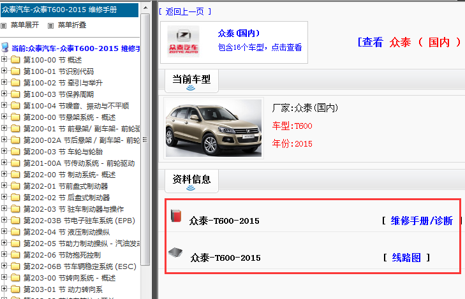Open the 维修手册/诊断 link
The width and height of the screenshot is (465, 299).
422,221
